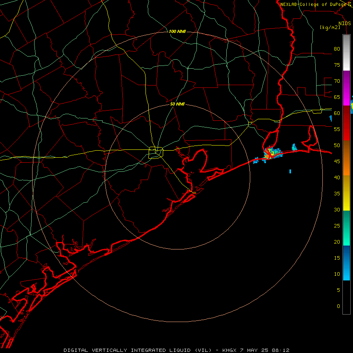Click the scale value "50"

click(x=337, y=145)
